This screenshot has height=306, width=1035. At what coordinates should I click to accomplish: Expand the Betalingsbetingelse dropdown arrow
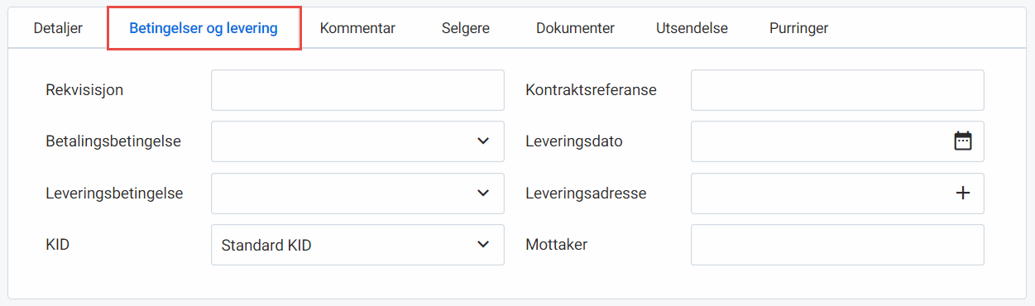coord(483,141)
